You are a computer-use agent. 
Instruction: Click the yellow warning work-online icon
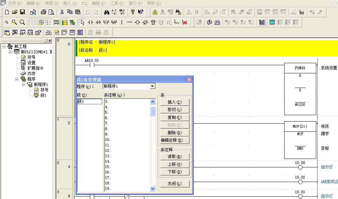click(x=155, y=12)
